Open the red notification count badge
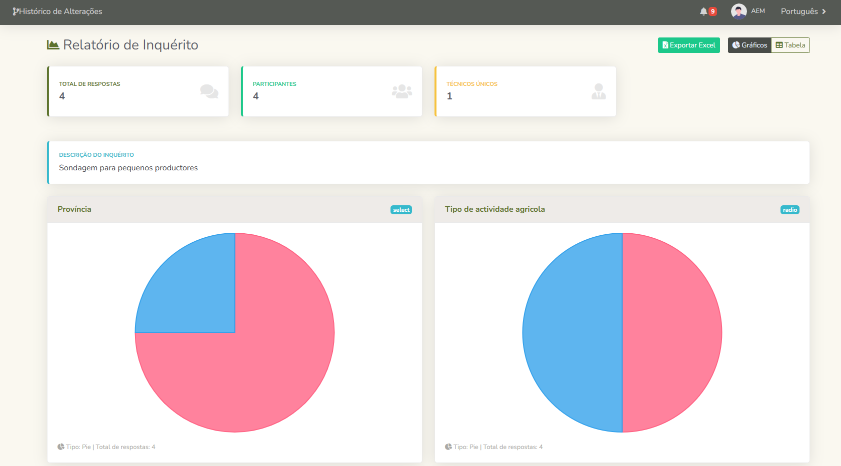The image size is (841, 466). (x=712, y=11)
